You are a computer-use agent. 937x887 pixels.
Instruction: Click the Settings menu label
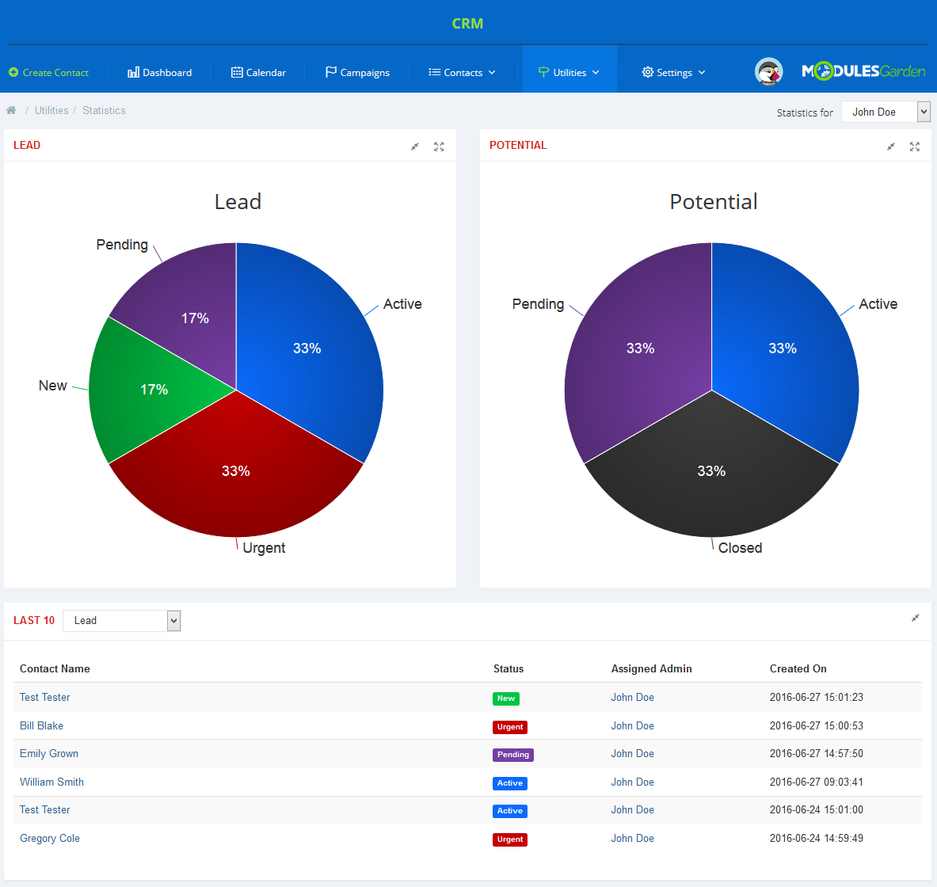[x=674, y=72]
